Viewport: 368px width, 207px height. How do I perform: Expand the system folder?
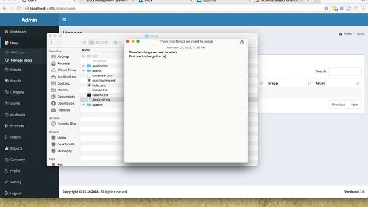[x=83, y=105]
